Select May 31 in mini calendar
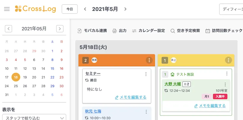243x120 pixels. pyautogui.click(x=7, y=95)
